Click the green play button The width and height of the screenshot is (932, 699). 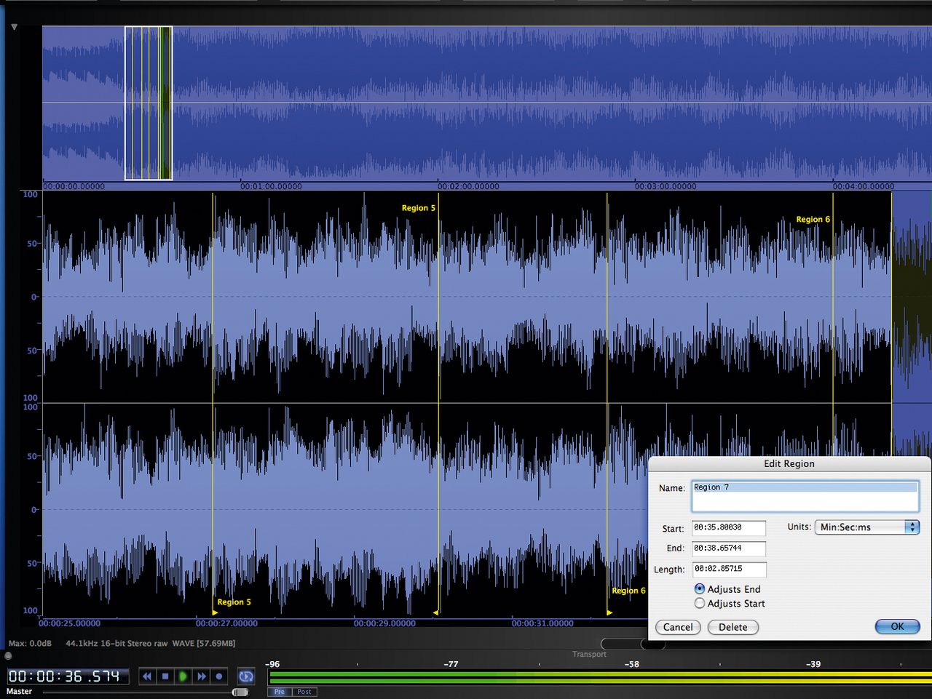(x=183, y=676)
